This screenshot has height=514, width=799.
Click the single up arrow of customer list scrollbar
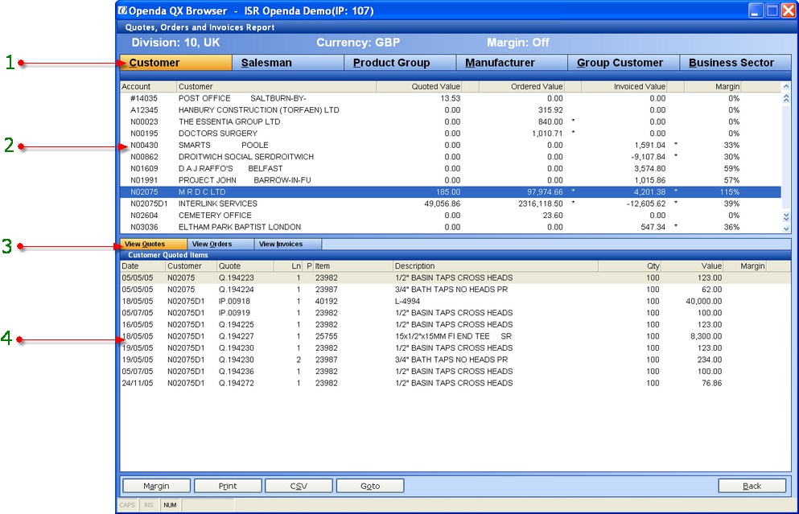[x=786, y=87]
